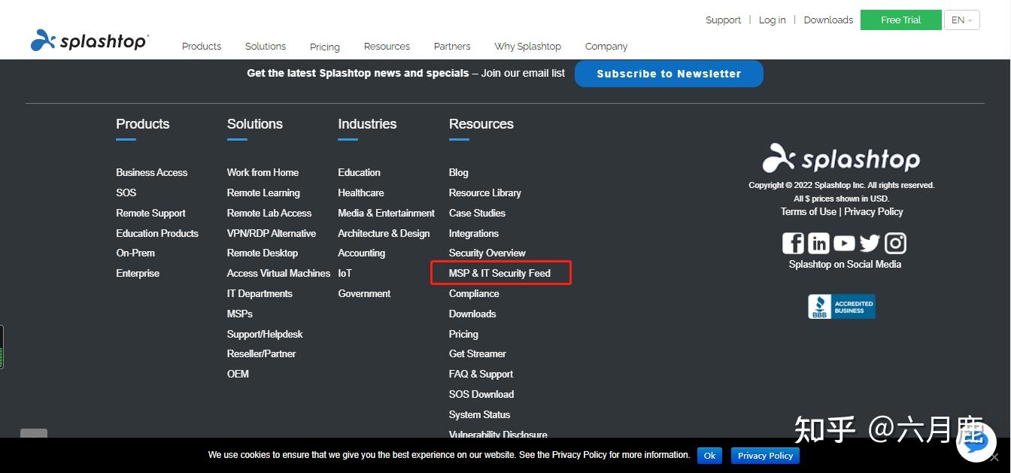
Task: Click the Log in link
Action: point(772,20)
